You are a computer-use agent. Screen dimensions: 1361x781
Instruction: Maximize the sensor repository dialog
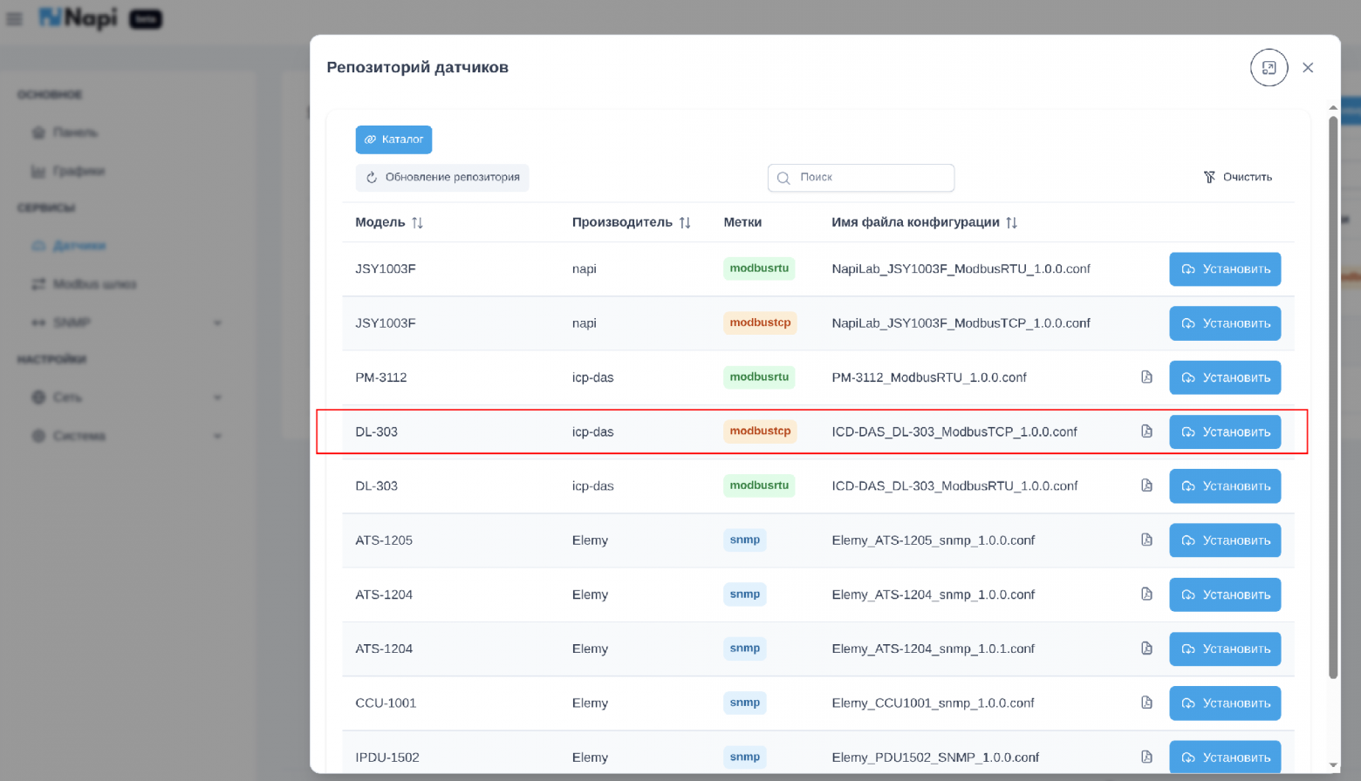(x=1269, y=68)
